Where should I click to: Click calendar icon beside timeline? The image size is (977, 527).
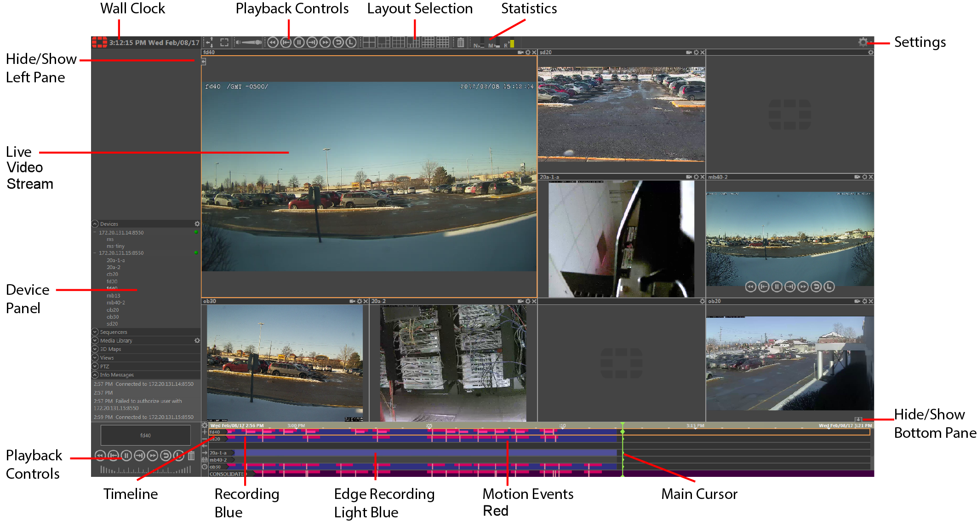(x=205, y=460)
